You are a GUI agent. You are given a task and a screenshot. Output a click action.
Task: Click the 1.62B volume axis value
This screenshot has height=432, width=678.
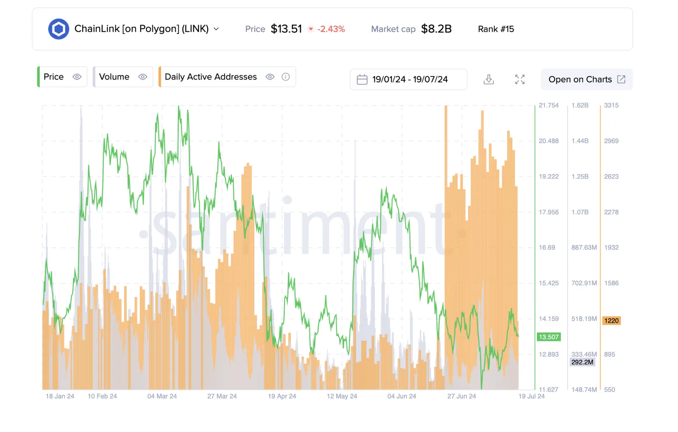pos(580,105)
